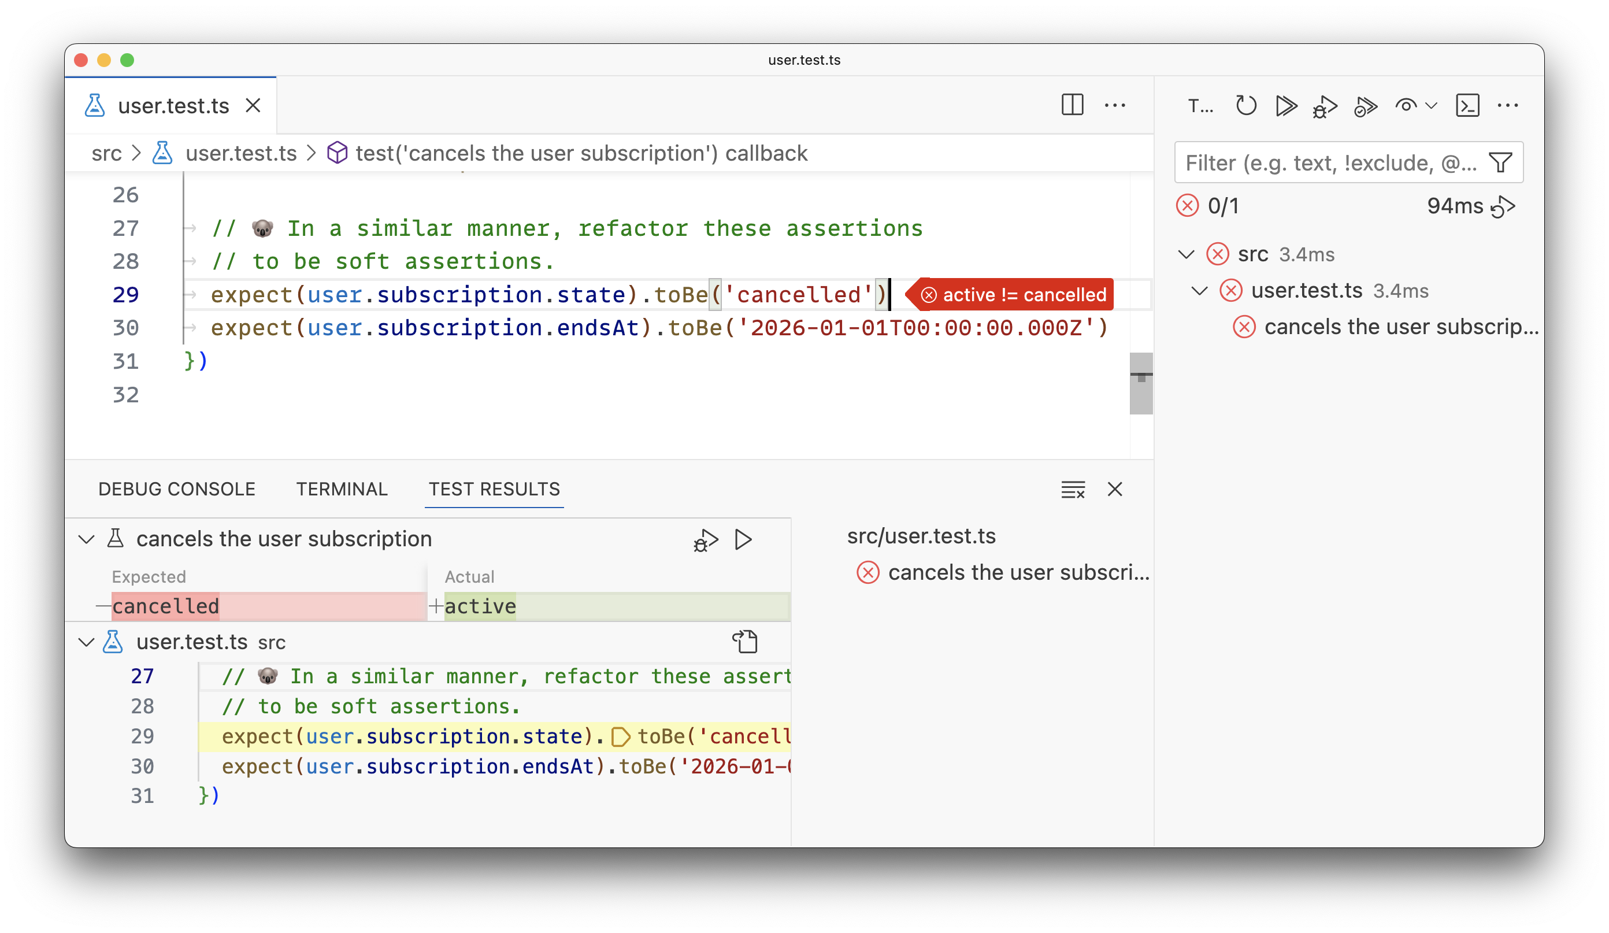
Task: Switch to the TERMINAL tab
Action: point(341,489)
